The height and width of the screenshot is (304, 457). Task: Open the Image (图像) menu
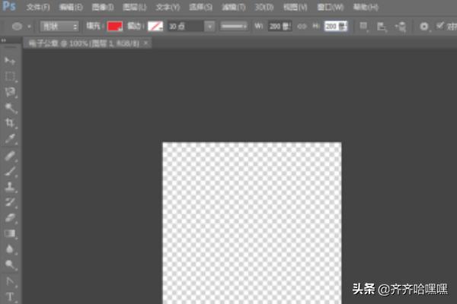(x=103, y=7)
